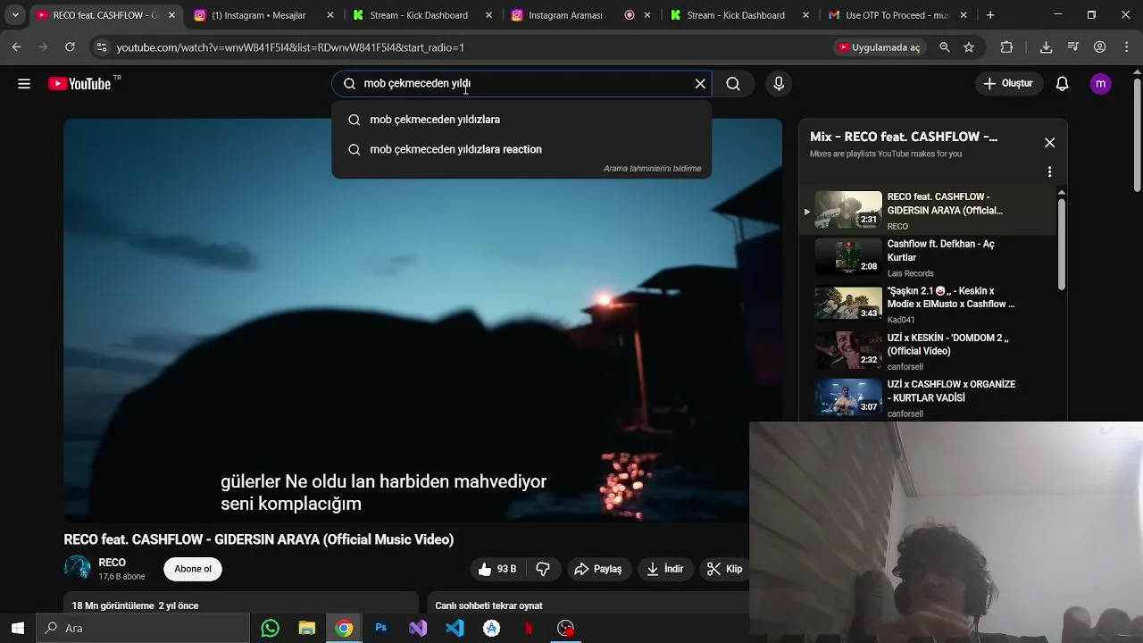Open WhatsApp from the taskbar

270,629
